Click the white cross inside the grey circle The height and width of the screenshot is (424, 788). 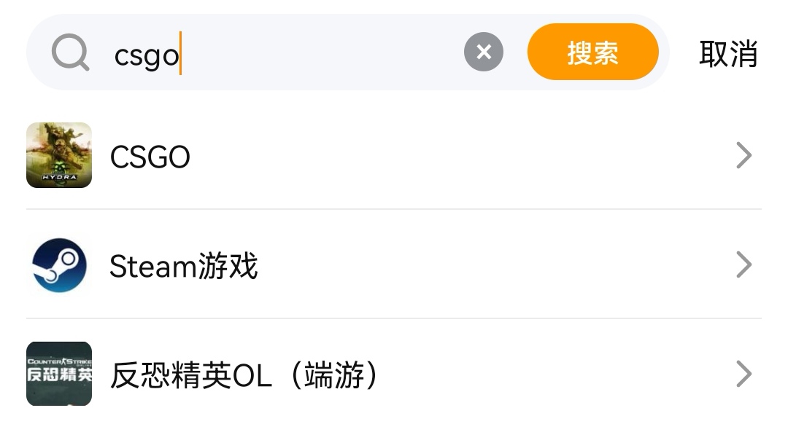(x=483, y=52)
